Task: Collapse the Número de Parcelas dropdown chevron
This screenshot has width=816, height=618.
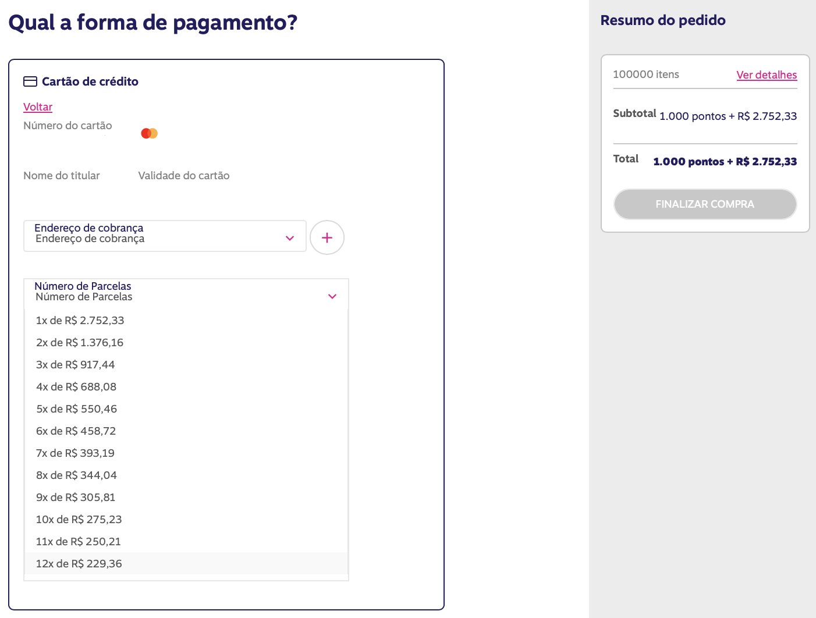Action: click(332, 296)
